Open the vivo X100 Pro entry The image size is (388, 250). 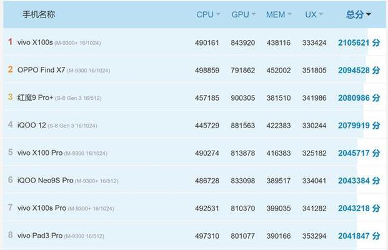tap(62, 153)
